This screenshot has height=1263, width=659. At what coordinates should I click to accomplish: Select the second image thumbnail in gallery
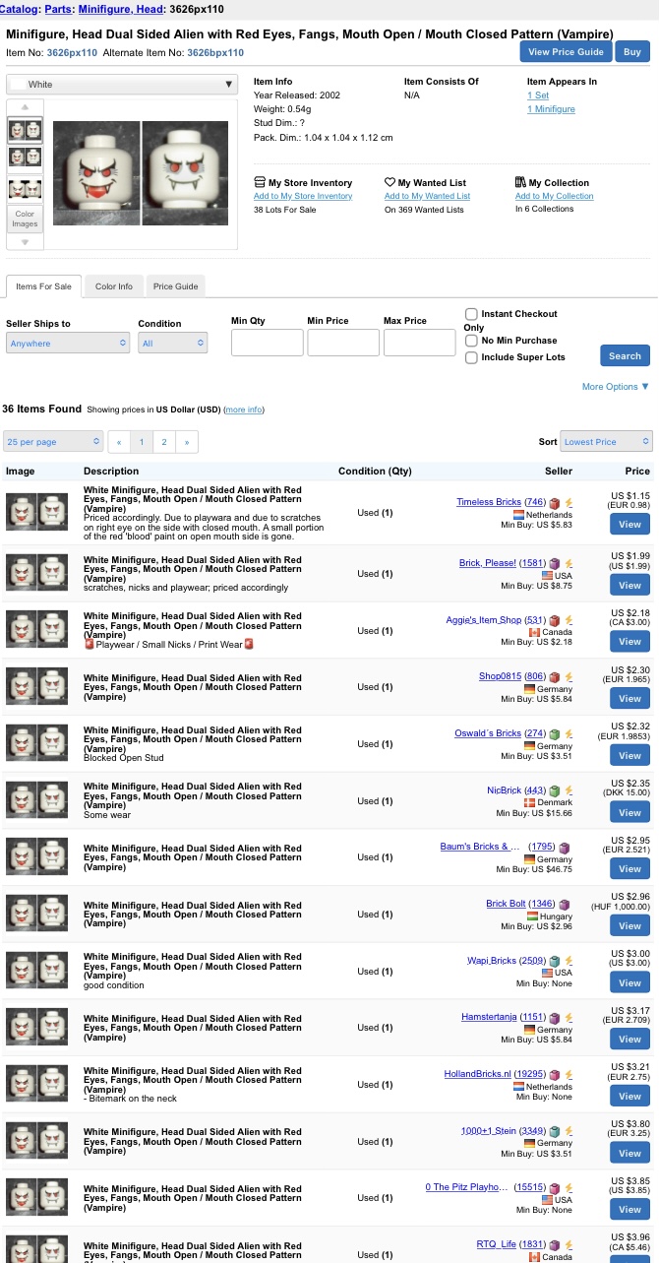25,157
